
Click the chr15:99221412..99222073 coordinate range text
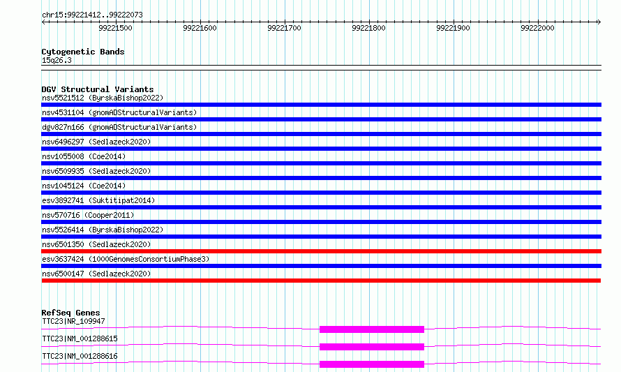[92, 15]
